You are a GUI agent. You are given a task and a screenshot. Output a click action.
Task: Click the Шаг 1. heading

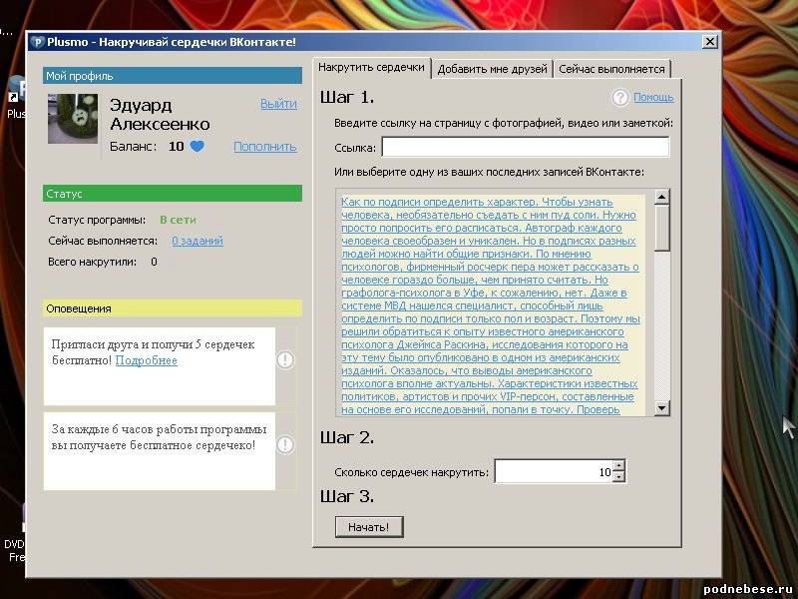347,97
